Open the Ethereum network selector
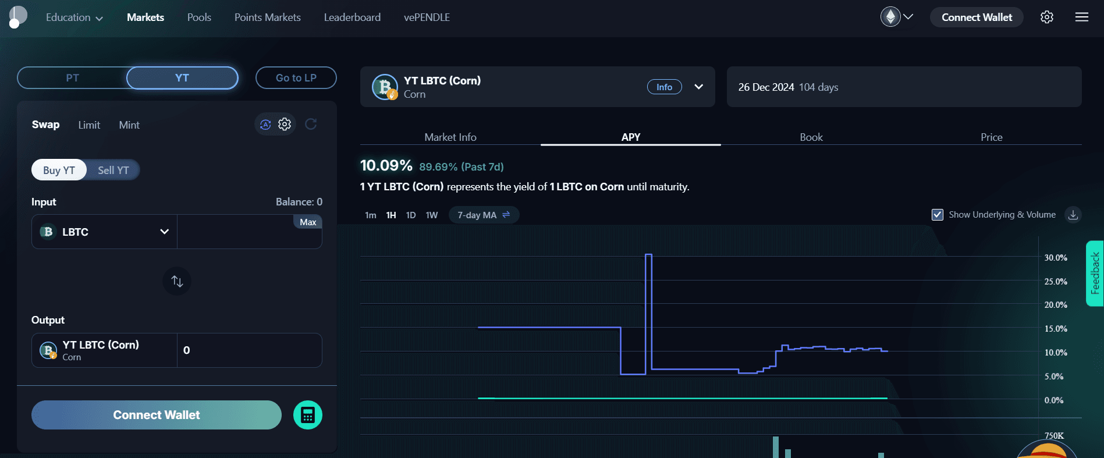The height and width of the screenshot is (458, 1104). pos(897,17)
